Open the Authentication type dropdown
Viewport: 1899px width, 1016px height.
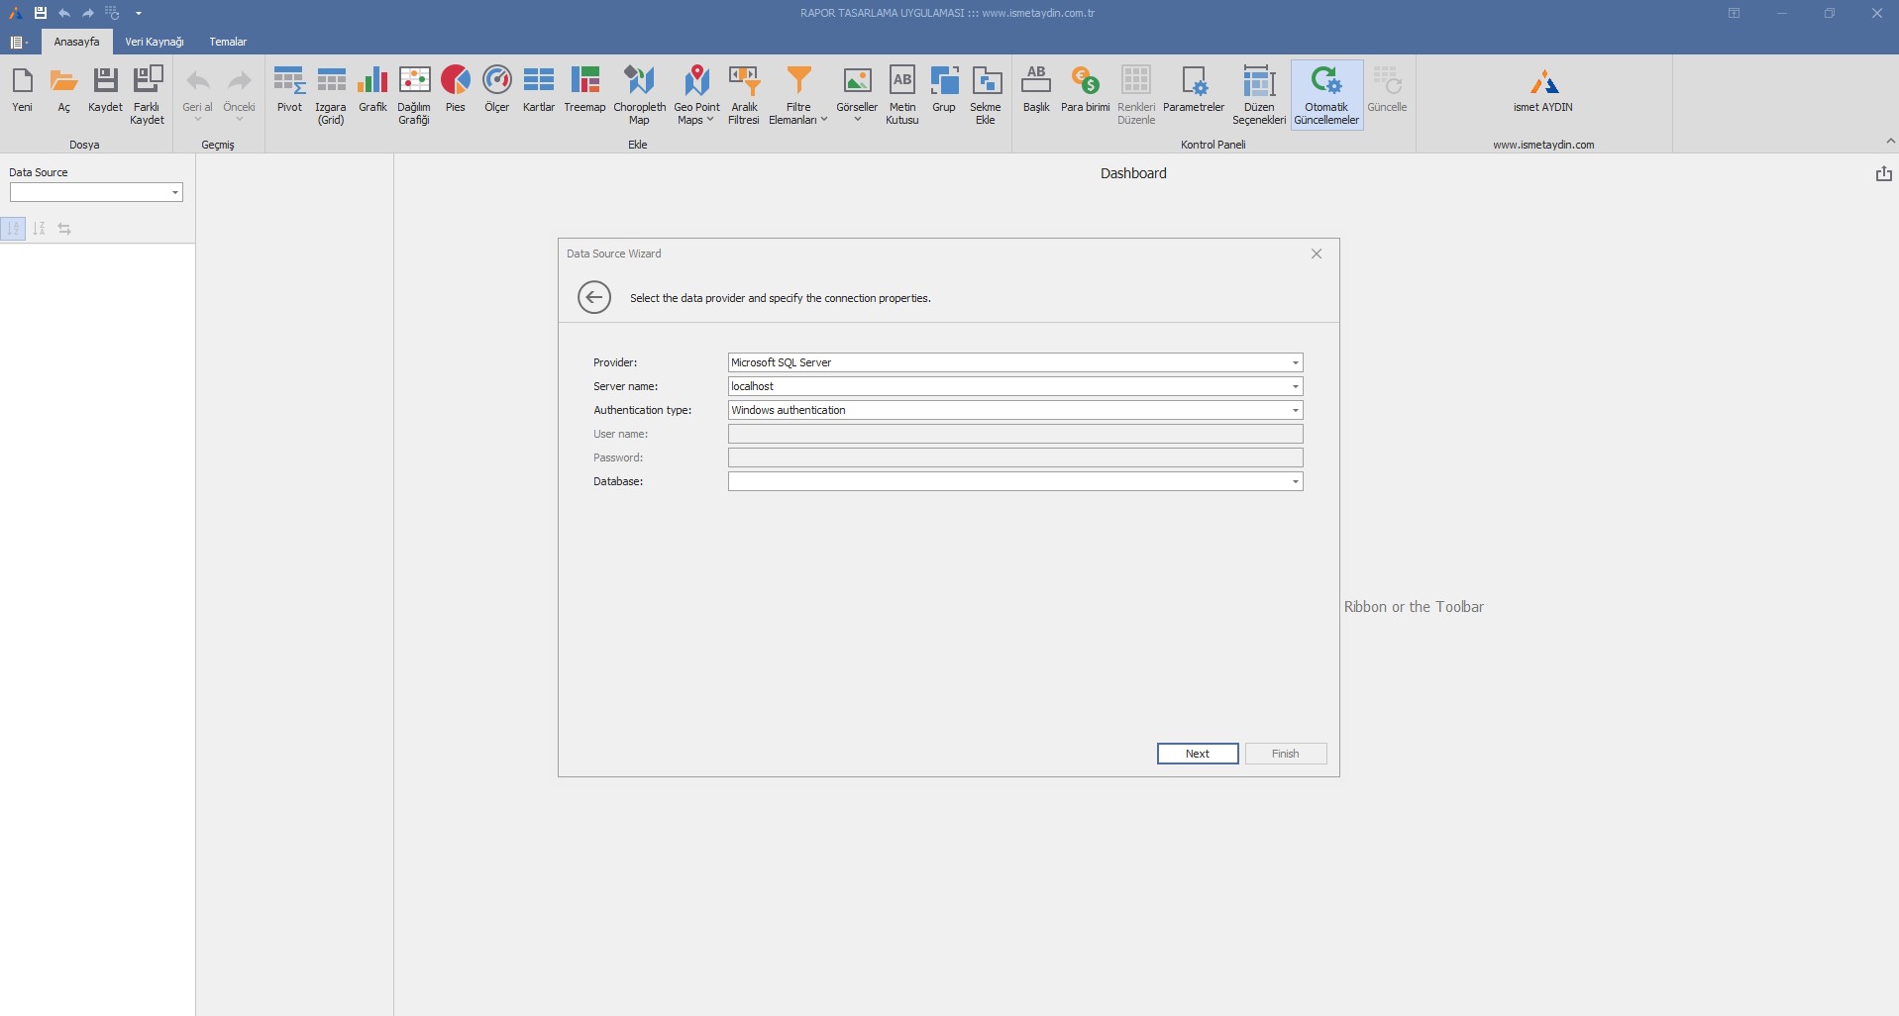click(1294, 411)
